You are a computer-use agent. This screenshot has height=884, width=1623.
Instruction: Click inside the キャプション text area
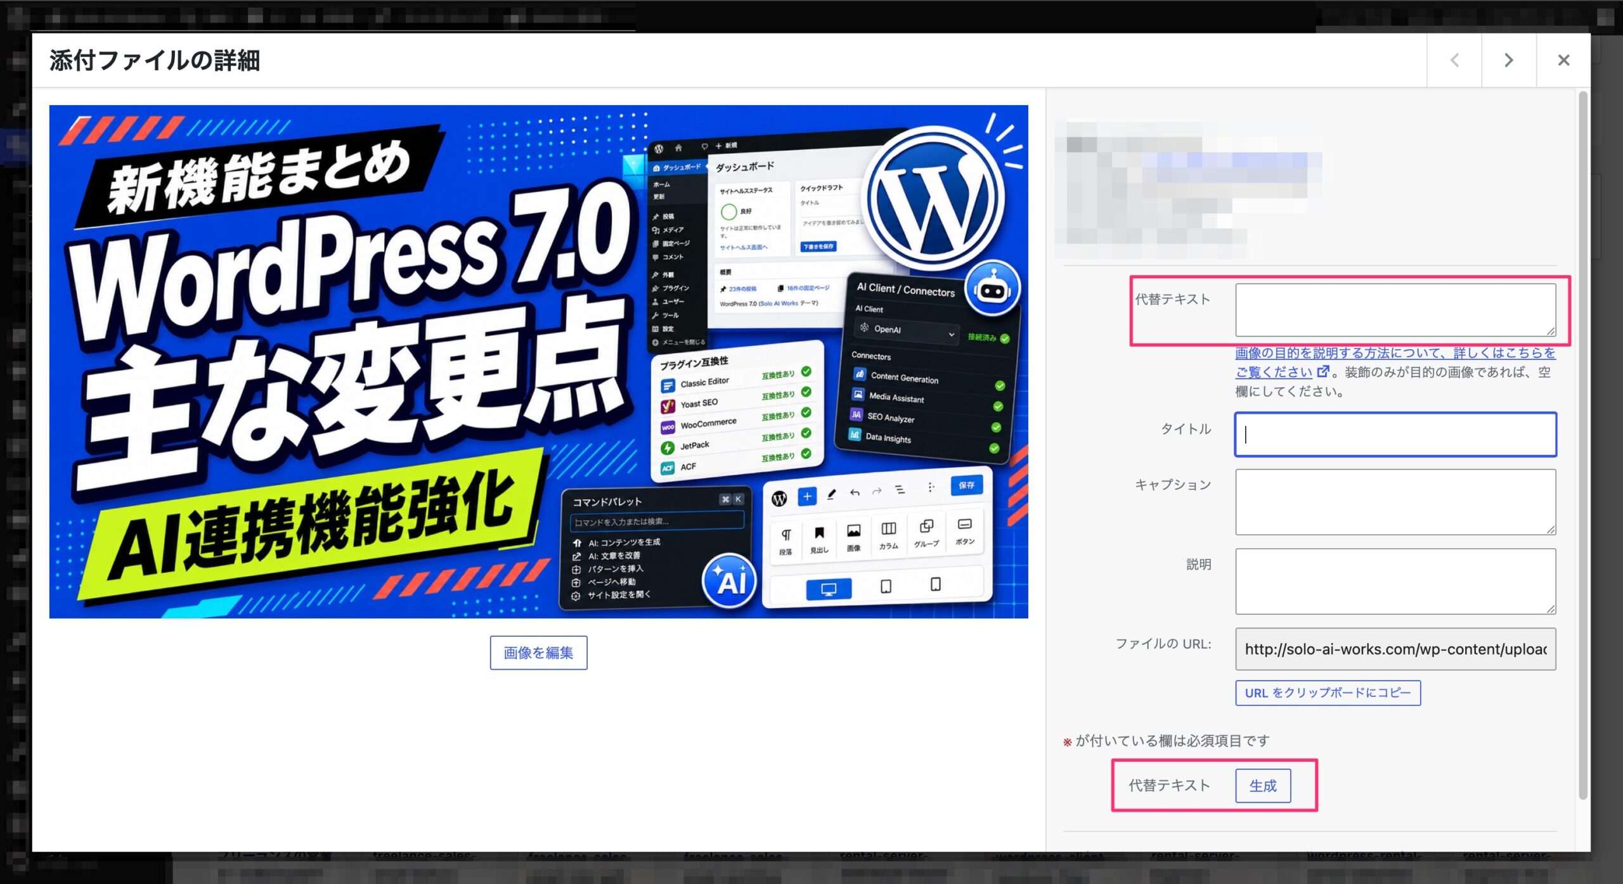tap(1395, 502)
